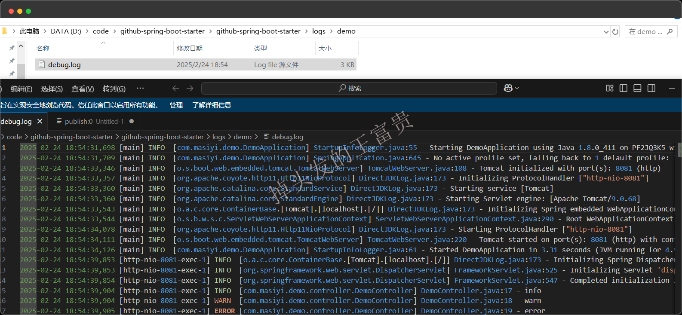This screenshot has width=682, height=315.
Task: Expand the chevron after 'code' in Explorer path
Action: pyautogui.click(x=114, y=31)
